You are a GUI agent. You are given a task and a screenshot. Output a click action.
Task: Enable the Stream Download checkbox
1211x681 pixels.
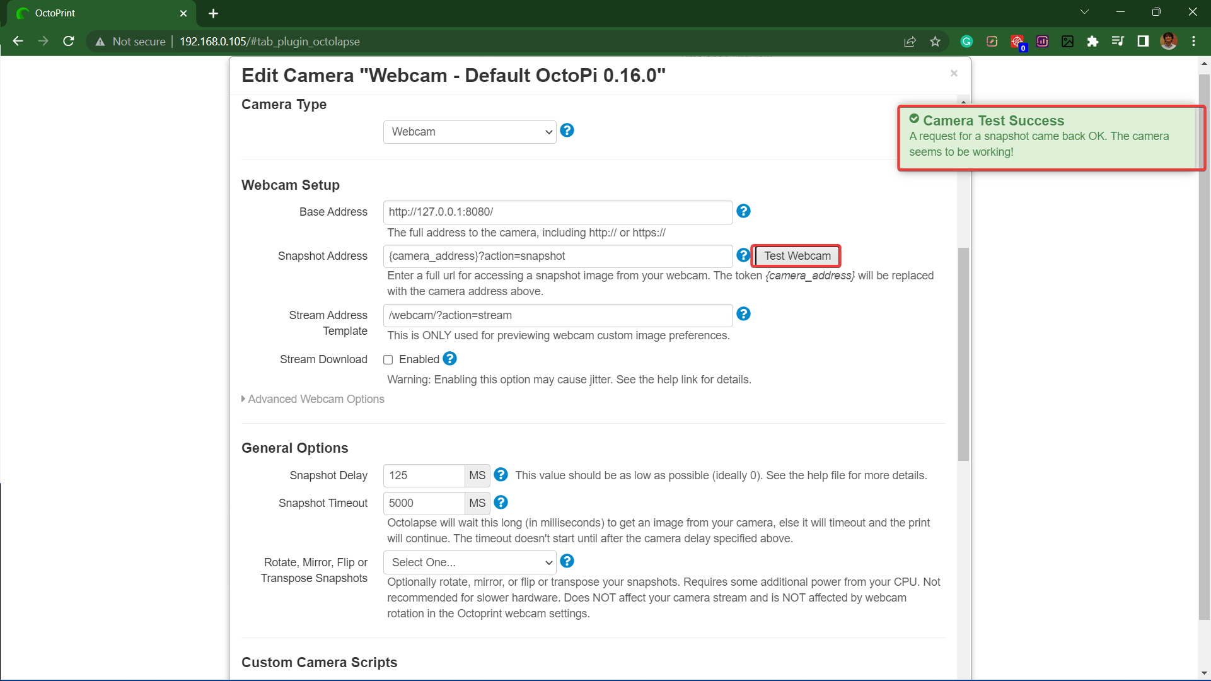pyautogui.click(x=388, y=359)
